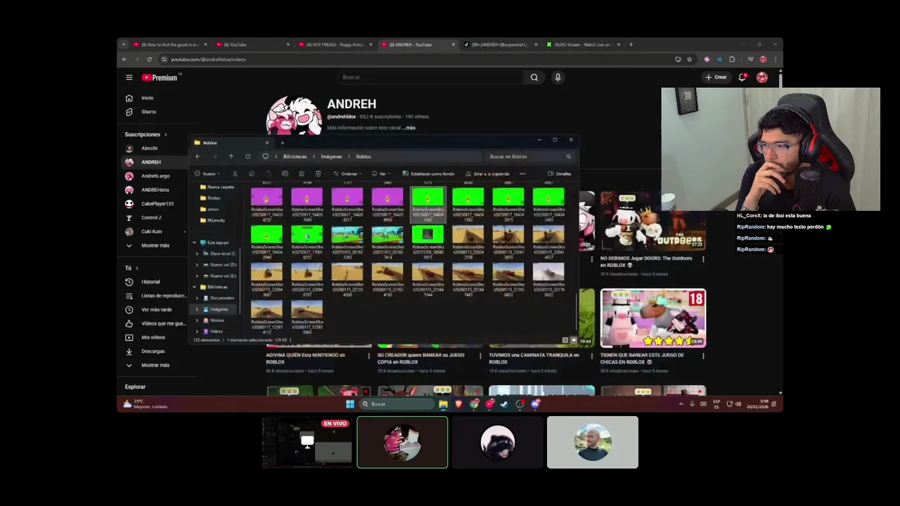Click the Explorer back arrow
900x506 pixels.
click(198, 157)
